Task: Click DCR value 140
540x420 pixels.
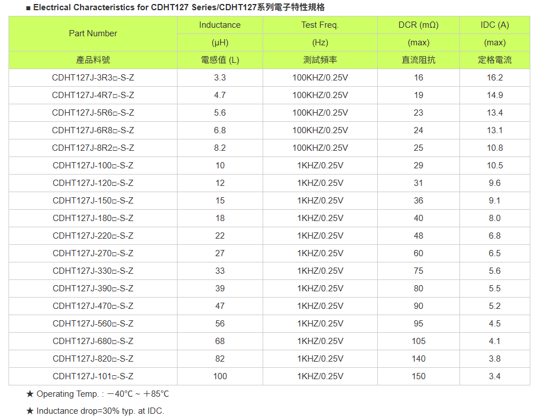Action: tap(419, 358)
